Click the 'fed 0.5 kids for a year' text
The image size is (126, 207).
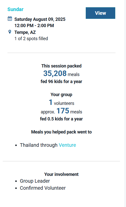coord(61,119)
